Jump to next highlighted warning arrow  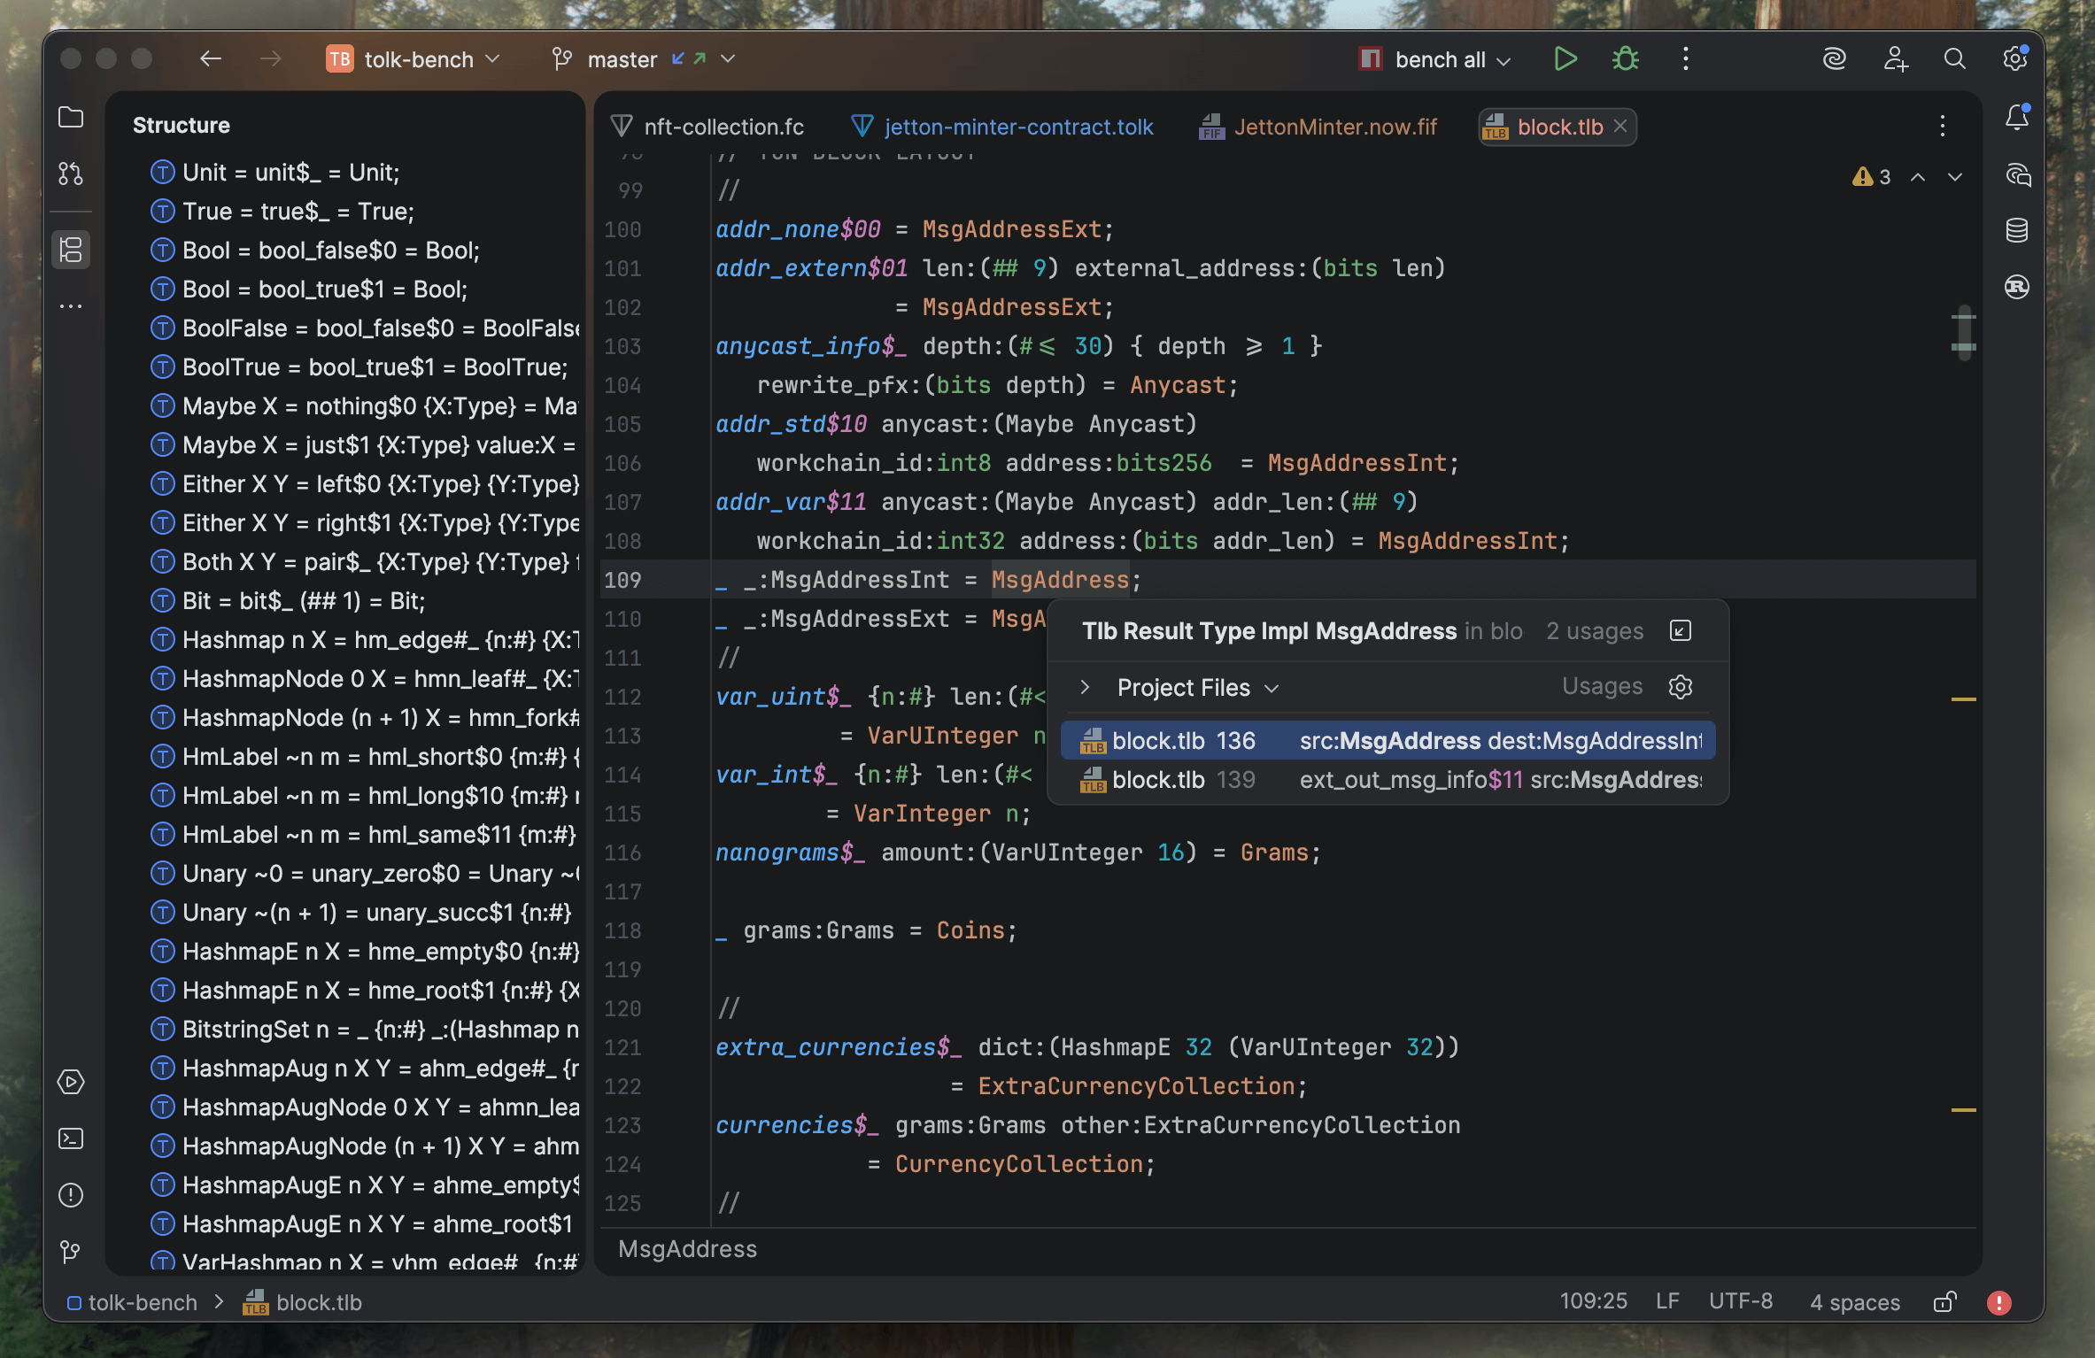1954,177
